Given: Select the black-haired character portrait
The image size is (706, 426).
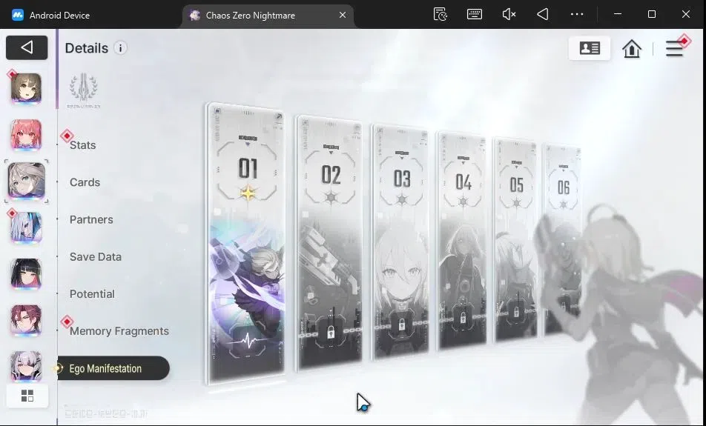Looking at the screenshot, I should [x=26, y=274].
